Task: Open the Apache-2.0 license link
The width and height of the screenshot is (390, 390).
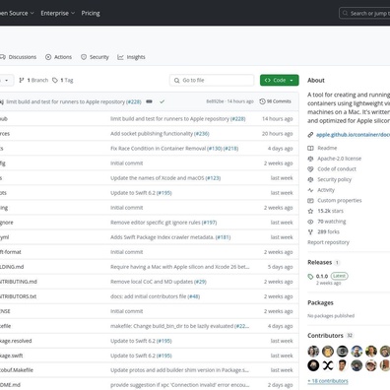Action: tap(339, 159)
